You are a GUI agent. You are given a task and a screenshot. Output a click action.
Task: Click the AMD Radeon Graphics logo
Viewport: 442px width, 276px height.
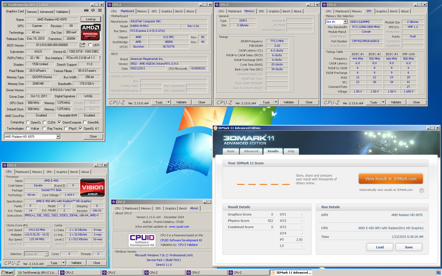(x=91, y=32)
